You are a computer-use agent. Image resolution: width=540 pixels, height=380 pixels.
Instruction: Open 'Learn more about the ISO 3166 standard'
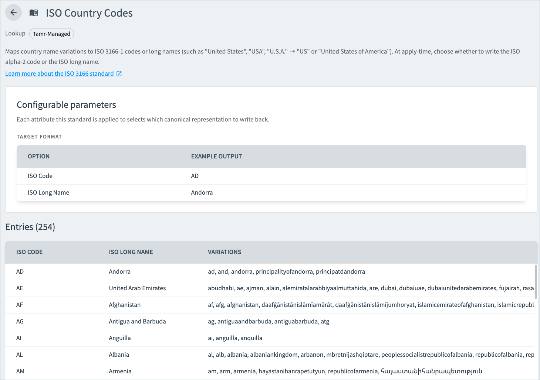[x=60, y=73]
